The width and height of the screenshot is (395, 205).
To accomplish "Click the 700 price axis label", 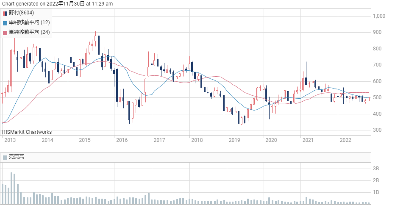I will (x=377, y=65).
